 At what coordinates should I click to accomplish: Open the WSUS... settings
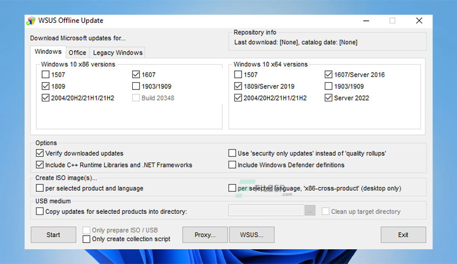[251, 235]
